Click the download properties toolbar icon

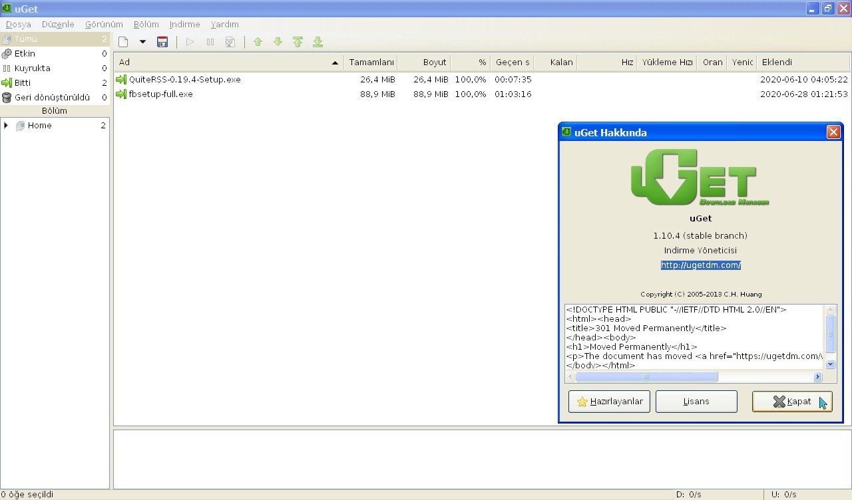[230, 42]
